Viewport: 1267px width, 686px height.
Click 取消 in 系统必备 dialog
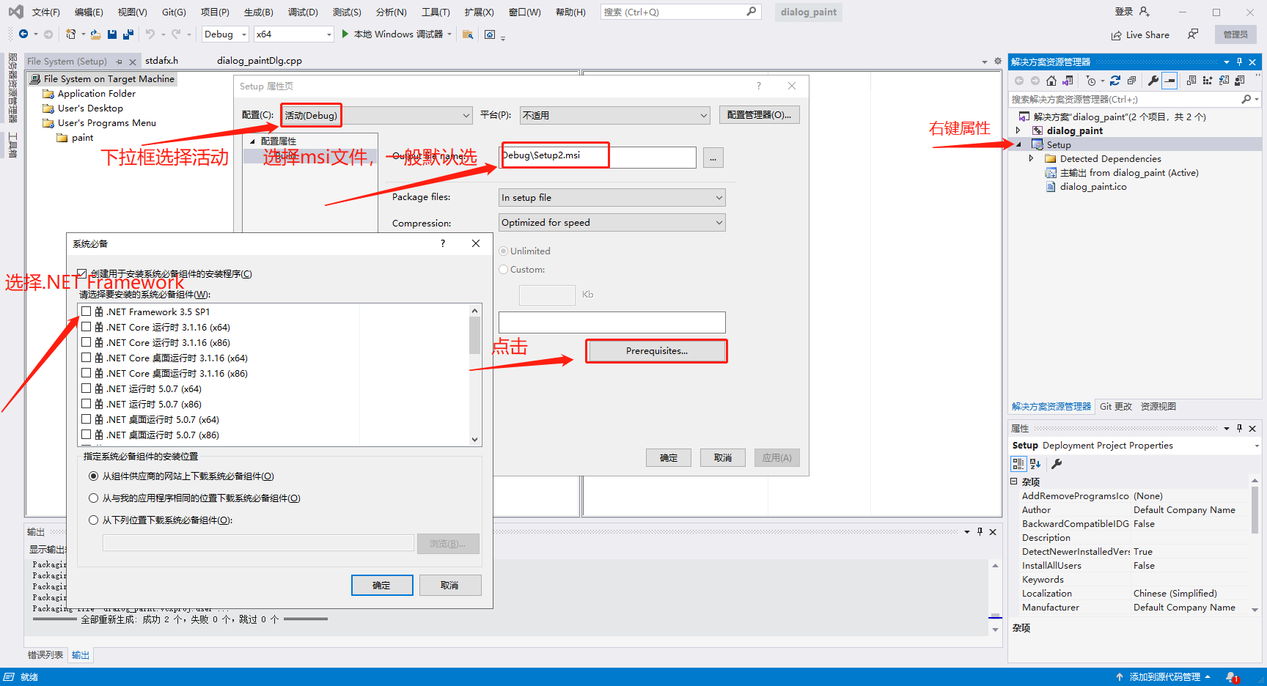coord(449,585)
